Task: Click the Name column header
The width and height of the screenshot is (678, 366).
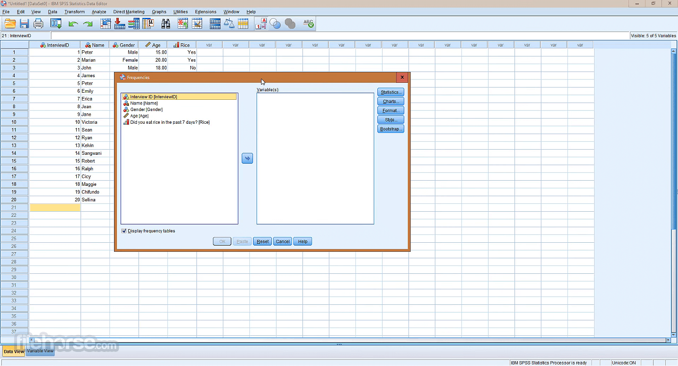Action: click(x=95, y=45)
